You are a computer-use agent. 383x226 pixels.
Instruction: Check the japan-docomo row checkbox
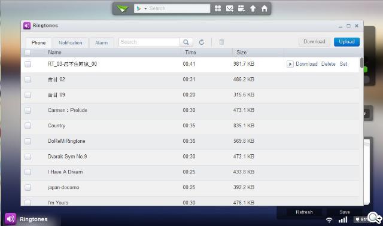click(x=28, y=187)
